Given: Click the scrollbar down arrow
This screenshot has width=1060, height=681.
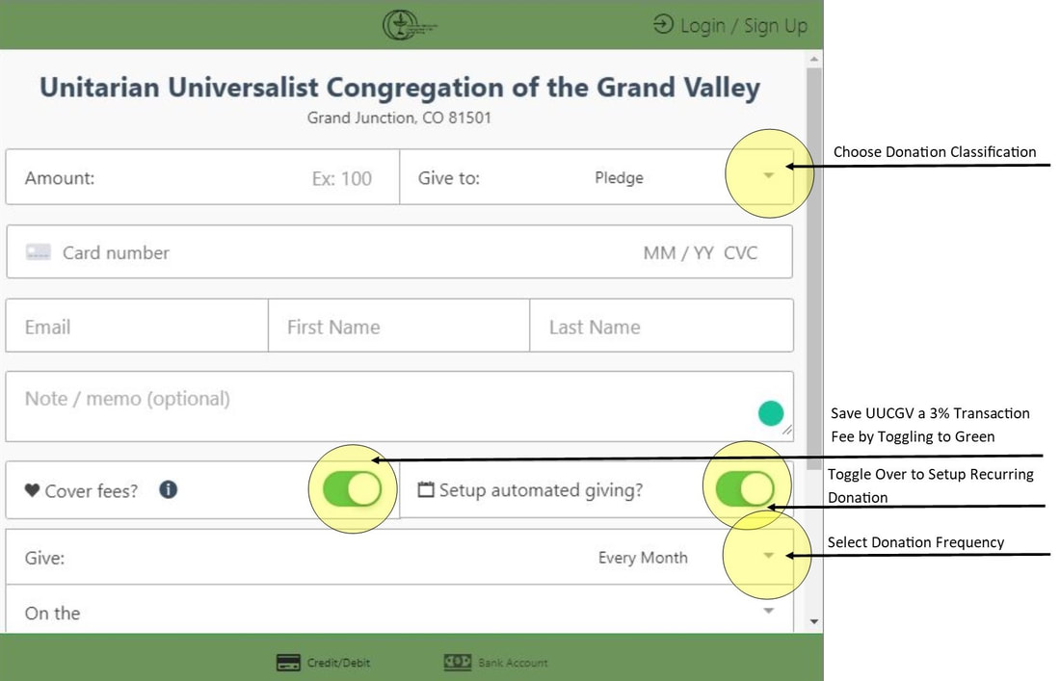Looking at the screenshot, I should (x=814, y=621).
